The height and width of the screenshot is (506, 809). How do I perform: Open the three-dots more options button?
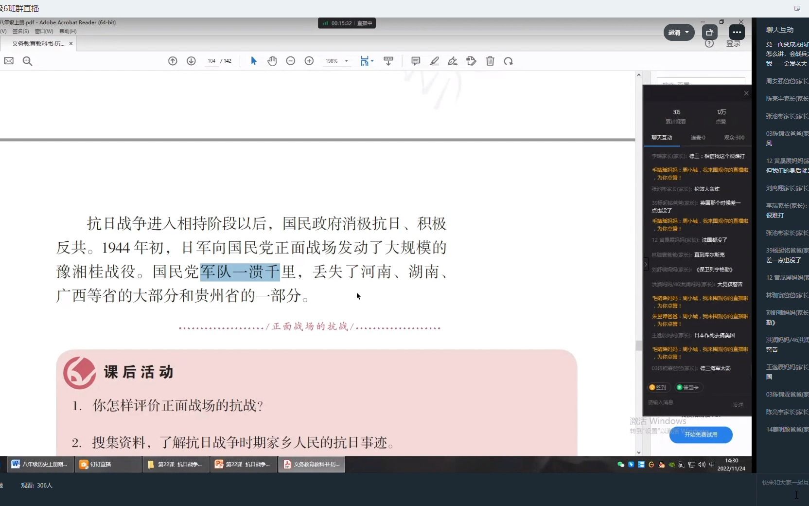[x=737, y=32]
